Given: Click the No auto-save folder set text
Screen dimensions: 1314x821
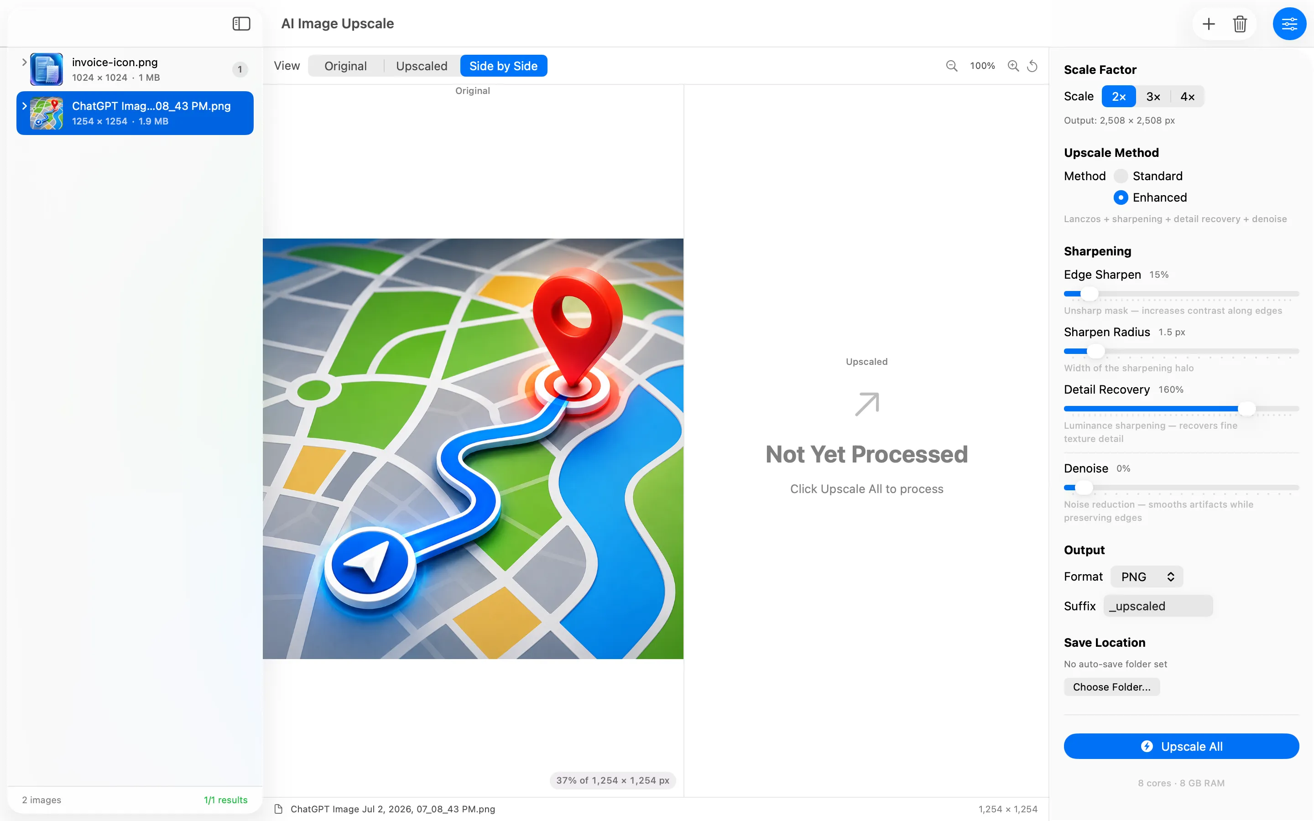Looking at the screenshot, I should [1115, 664].
